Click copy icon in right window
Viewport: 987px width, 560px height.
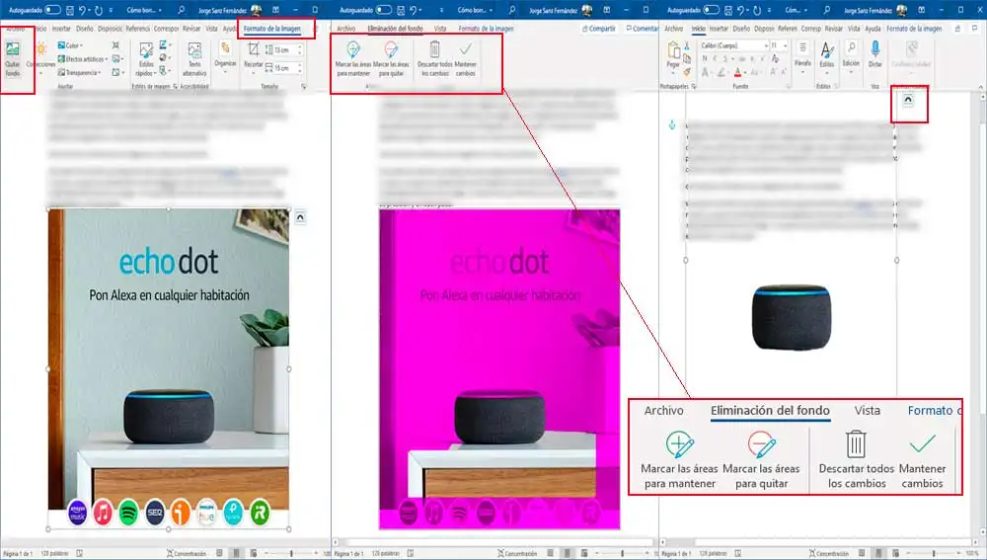click(687, 59)
